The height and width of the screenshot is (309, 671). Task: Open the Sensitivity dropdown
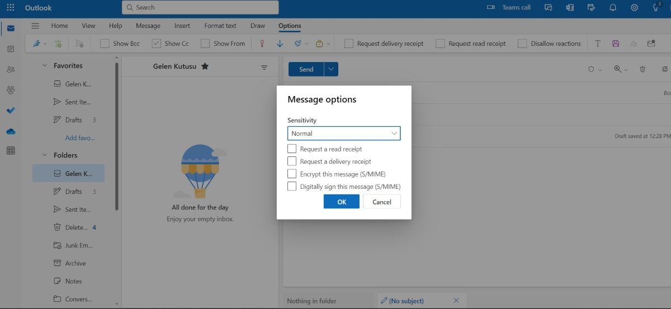coord(344,134)
